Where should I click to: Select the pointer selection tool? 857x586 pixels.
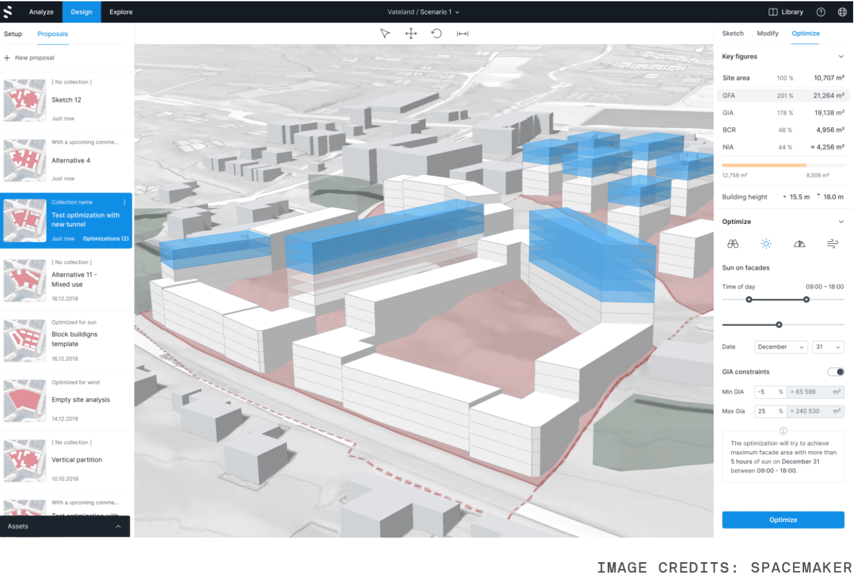385,34
